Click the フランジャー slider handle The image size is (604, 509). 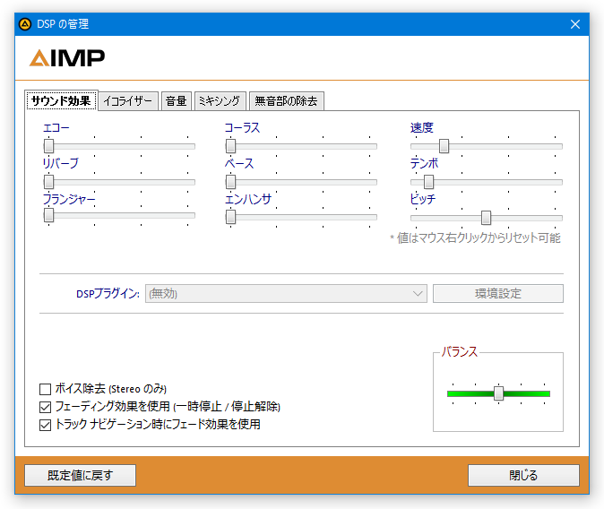(x=49, y=215)
